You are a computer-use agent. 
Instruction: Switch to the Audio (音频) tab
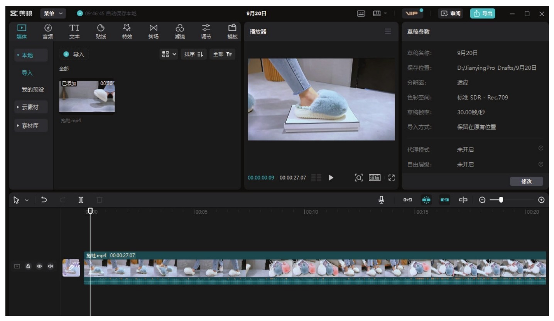coord(48,32)
